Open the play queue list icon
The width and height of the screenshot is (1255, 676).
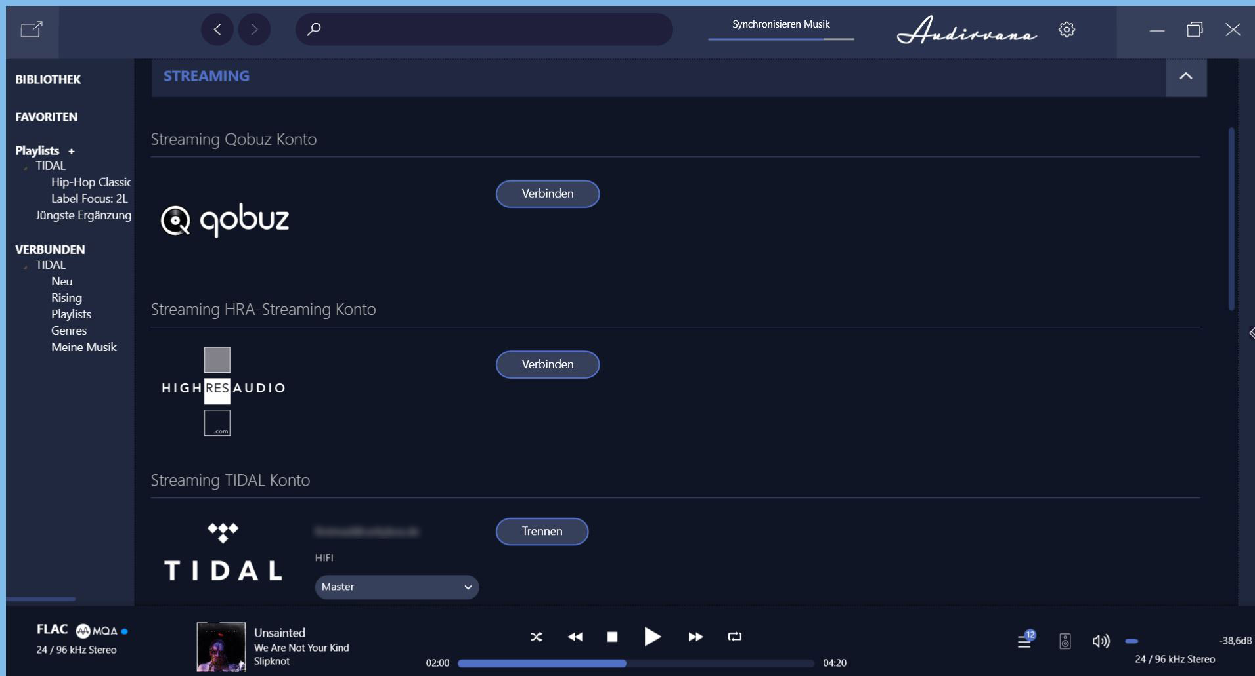[1026, 640]
